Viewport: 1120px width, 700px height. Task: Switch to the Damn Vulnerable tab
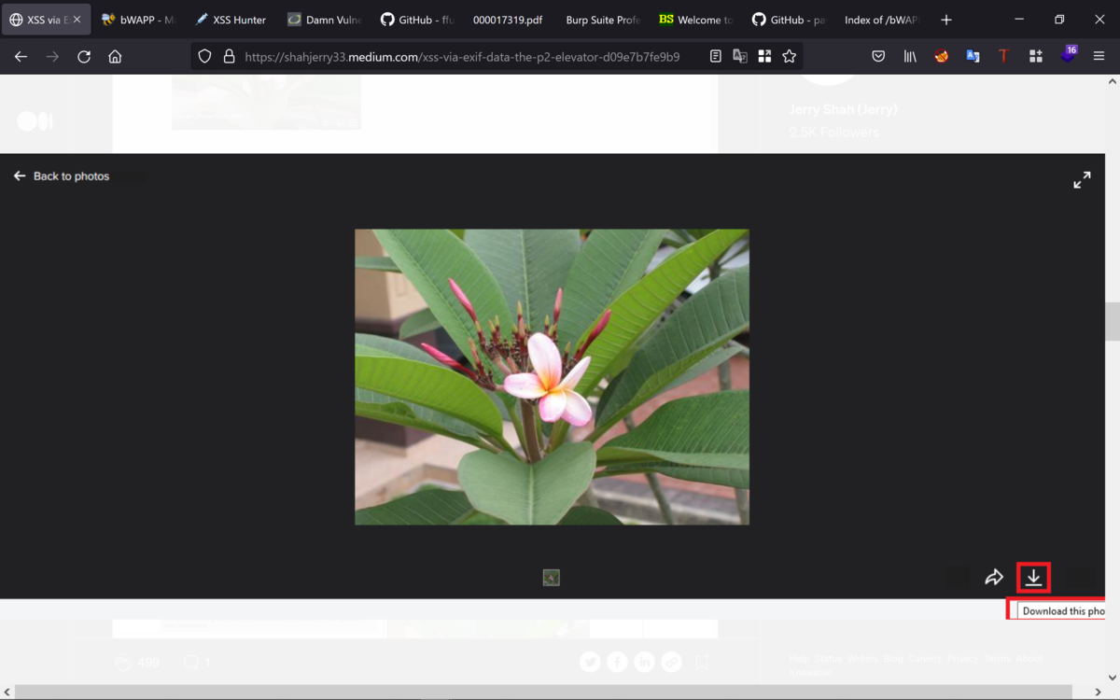[324, 20]
